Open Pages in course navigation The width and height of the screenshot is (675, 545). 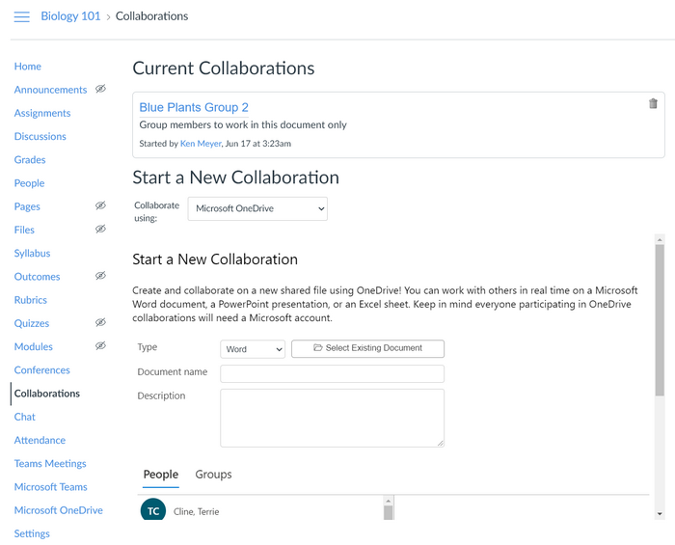[x=27, y=206]
